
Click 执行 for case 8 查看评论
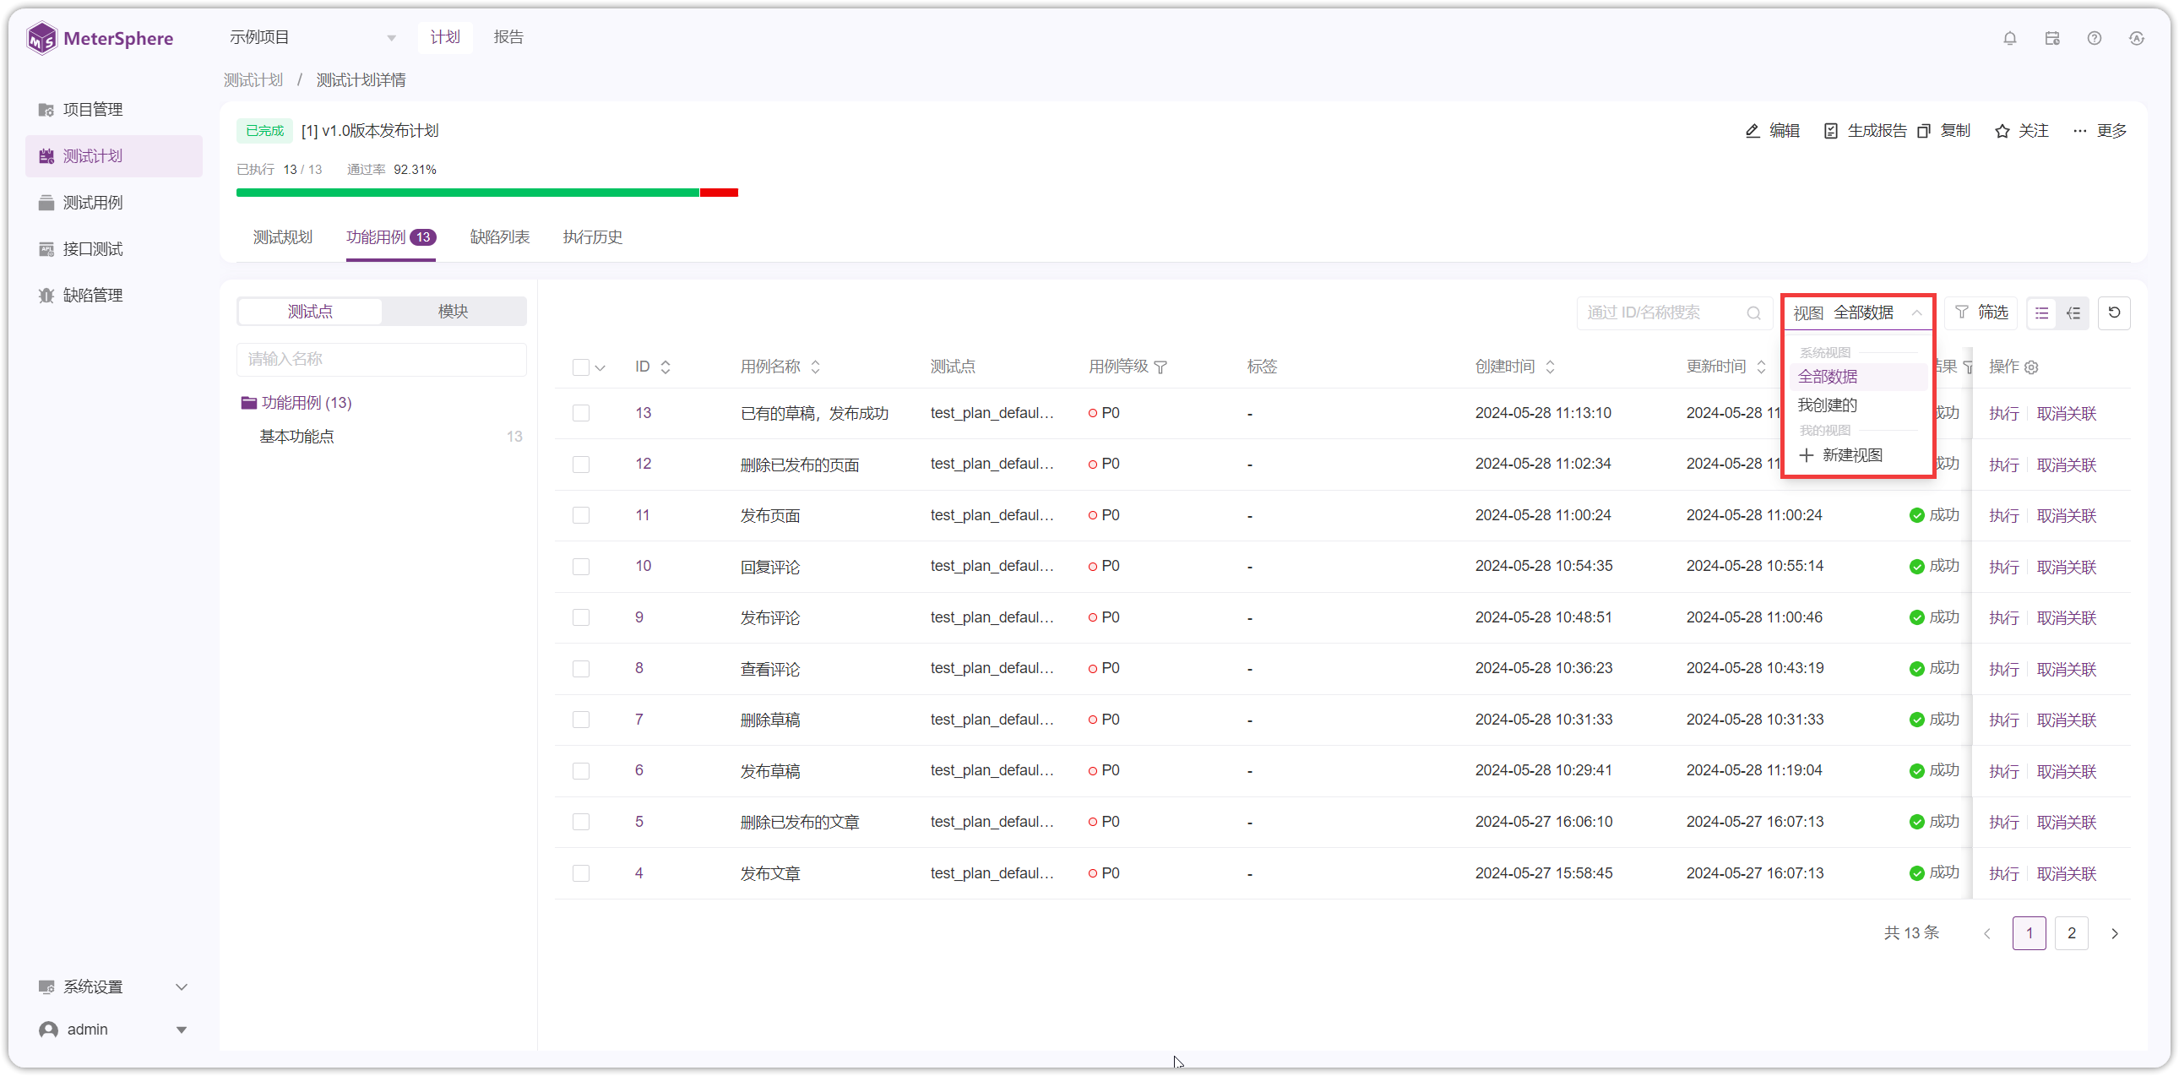[2004, 669]
